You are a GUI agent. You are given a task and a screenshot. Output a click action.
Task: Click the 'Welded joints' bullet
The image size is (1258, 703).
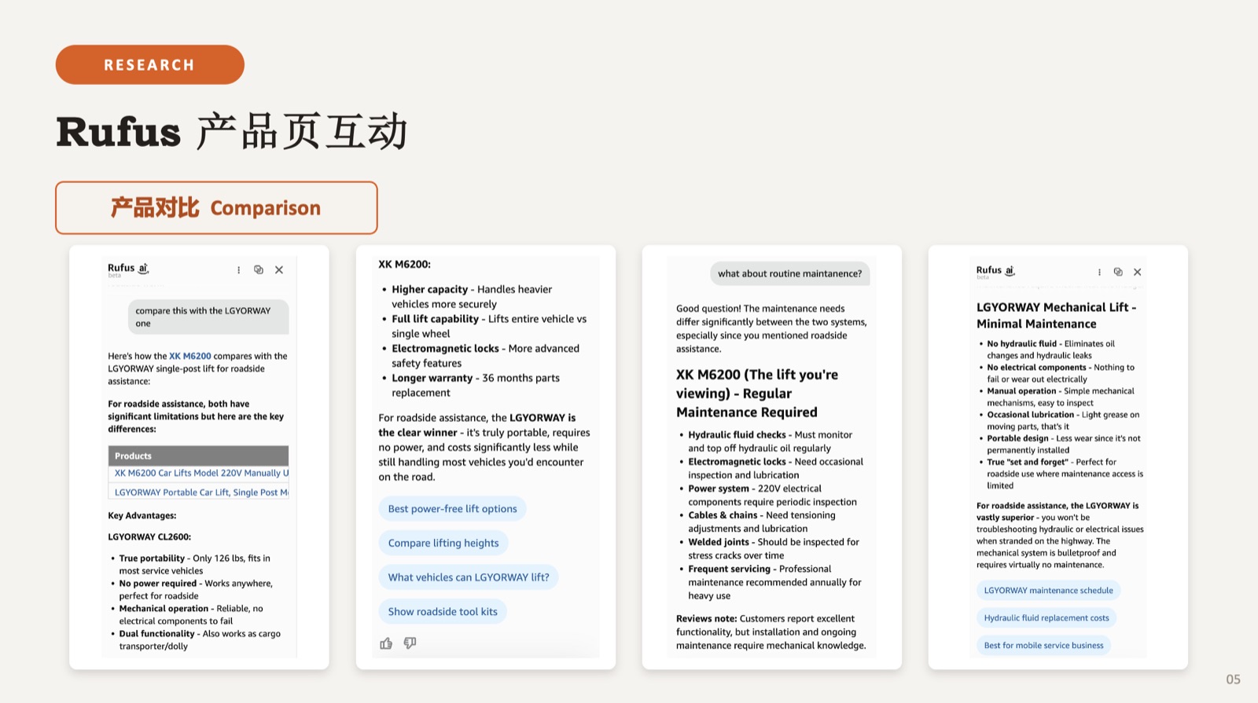(770, 549)
